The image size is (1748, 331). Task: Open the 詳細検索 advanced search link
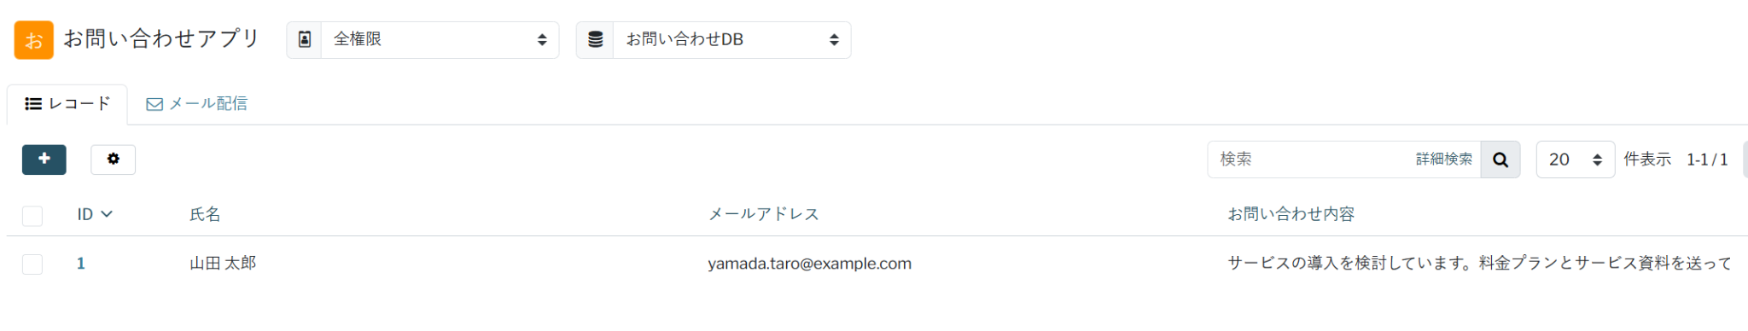tap(1444, 160)
